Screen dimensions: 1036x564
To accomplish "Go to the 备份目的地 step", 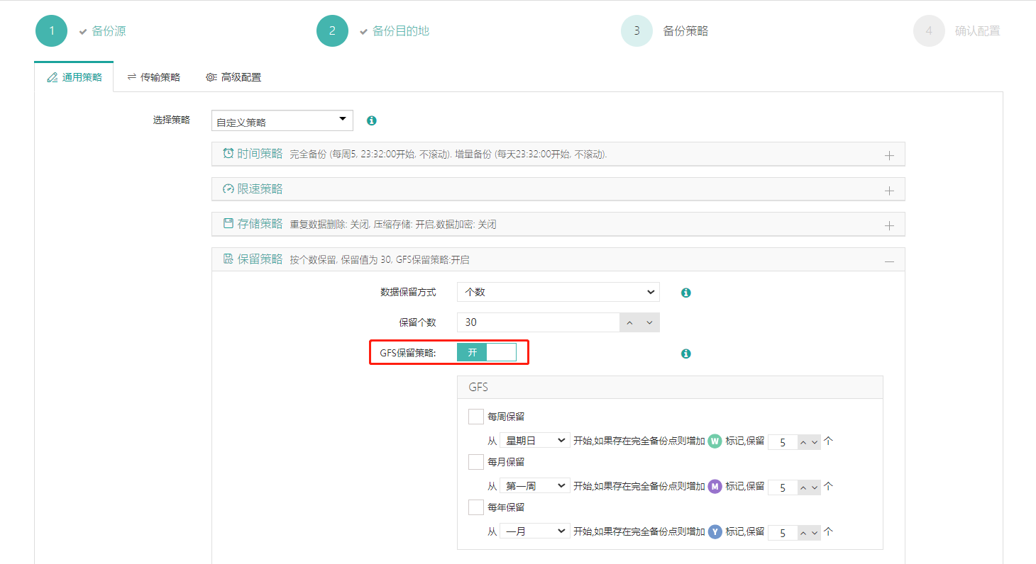I will click(x=401, y=31).
